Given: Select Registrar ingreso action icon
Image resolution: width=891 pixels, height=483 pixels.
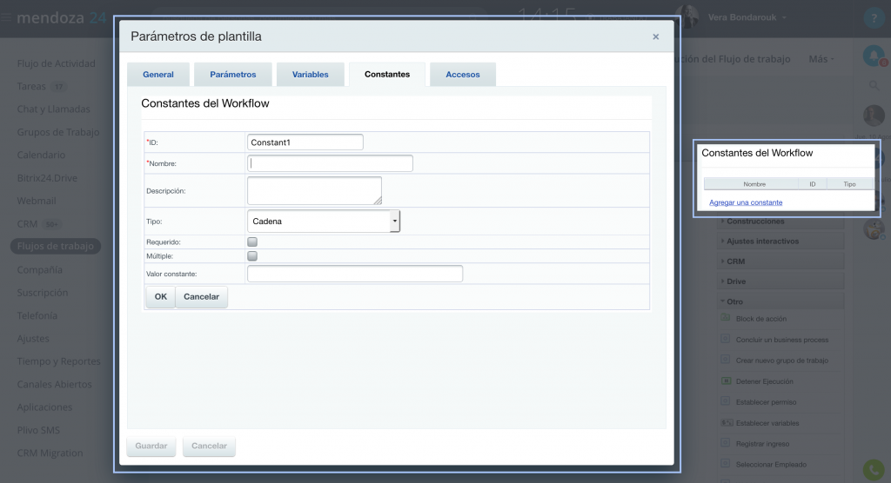Looking at the screenshot, I should pos(726,443).
